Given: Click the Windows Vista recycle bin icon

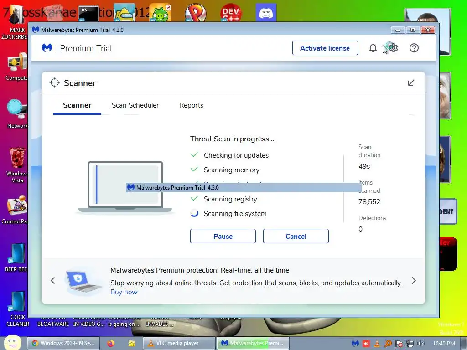Looking at the screenshot, I should pyautogui.click(x=17, y=165).
